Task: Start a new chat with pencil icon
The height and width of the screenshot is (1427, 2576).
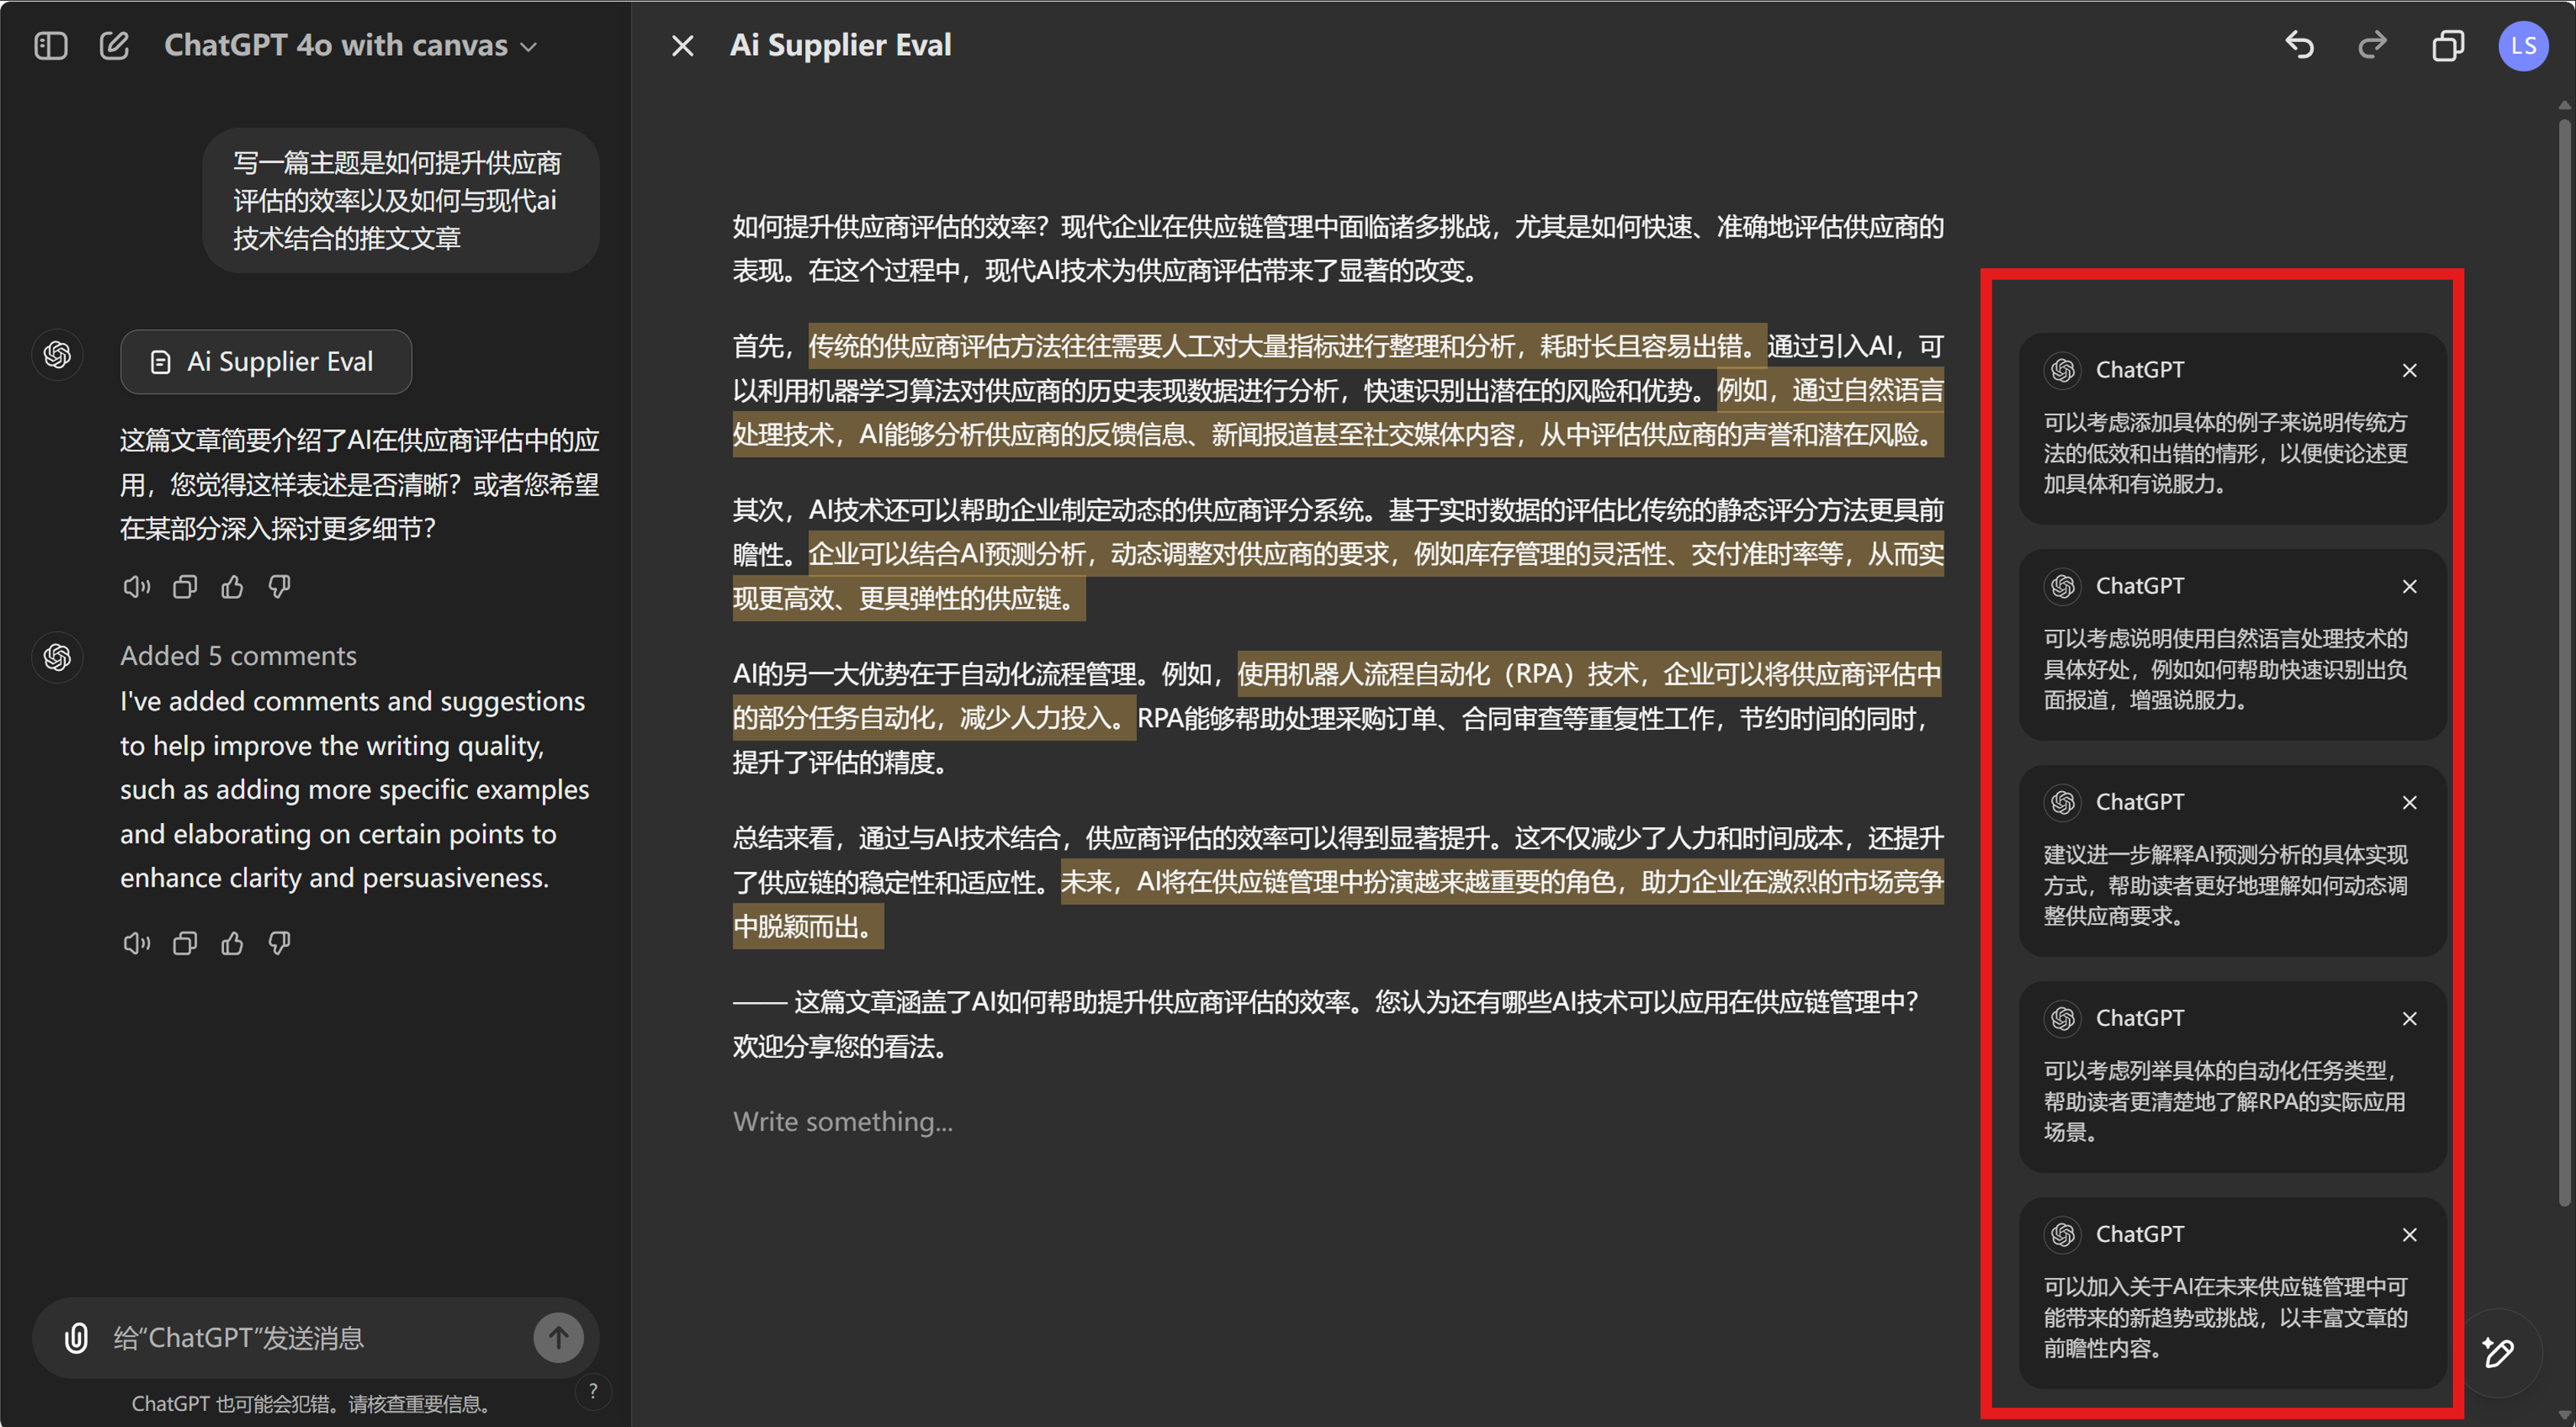Action: pos(114,46)
